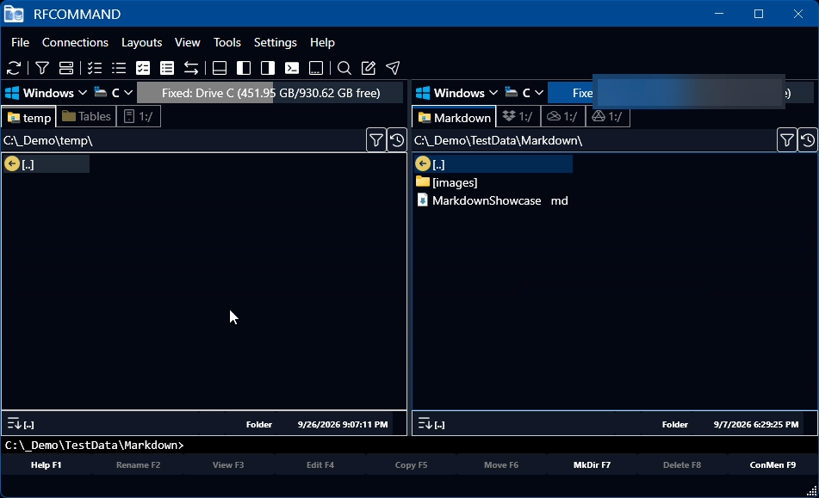Viewport: 819px width, 498px height.
Task: Click the filled checklist toolbar icon
Action: click(x=143, y=68)
